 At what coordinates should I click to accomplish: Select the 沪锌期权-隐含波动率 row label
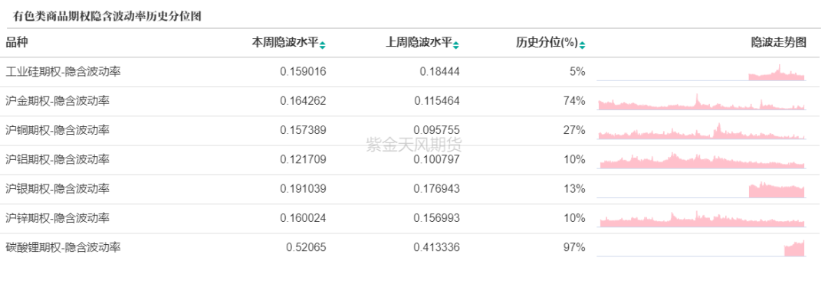click(x=58, y=218)
